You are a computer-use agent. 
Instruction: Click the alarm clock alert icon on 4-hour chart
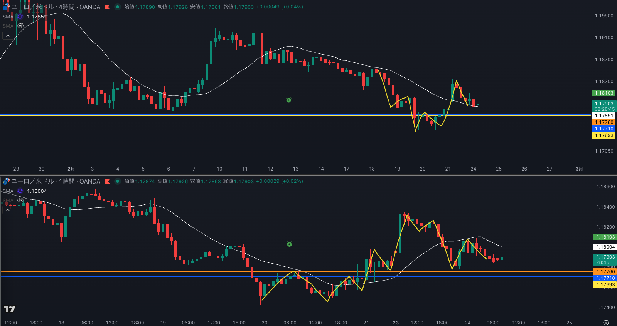click(x=288, y=100)
